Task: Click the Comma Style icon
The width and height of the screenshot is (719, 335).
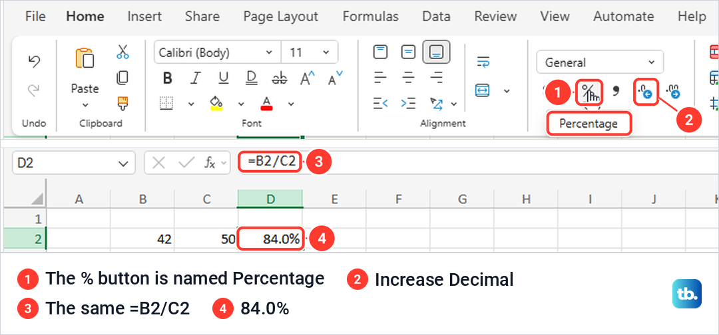Action: pos(616,92)
